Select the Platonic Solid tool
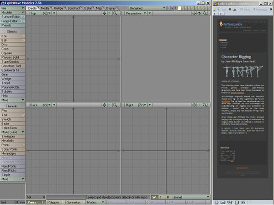274x205 pixels. [x=13, y=57]
